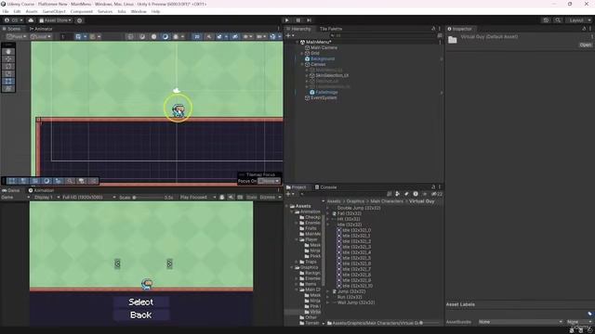Screen dimensions: 595x334
Task: Open the Window menu
Action: tap(139, 12)
